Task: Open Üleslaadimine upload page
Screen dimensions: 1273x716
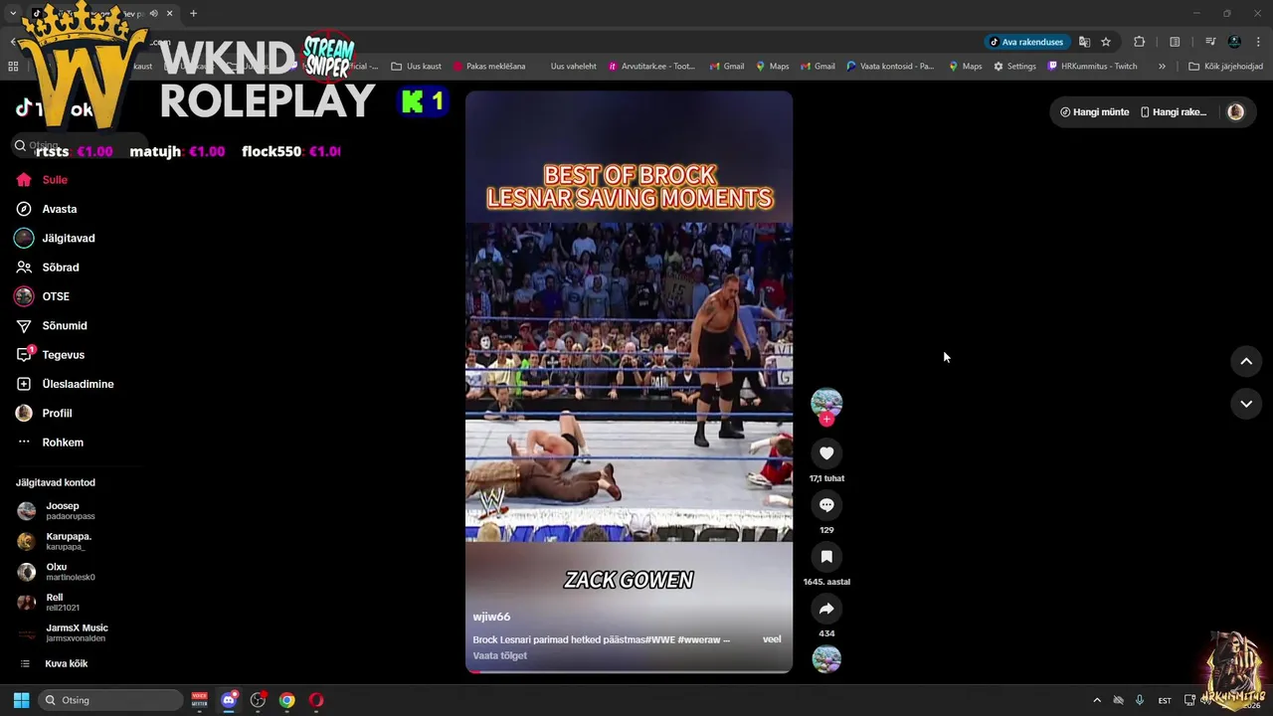Action: [65, 384]
